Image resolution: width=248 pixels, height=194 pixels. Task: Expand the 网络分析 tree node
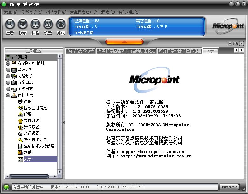[x=8, y=76]
